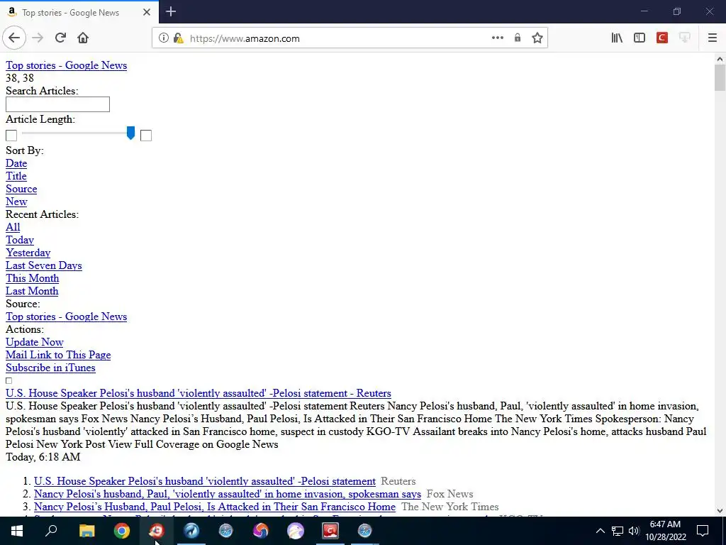
Task: Open a new browser tab
Action: pyautogui.click(x=171, y=11)
